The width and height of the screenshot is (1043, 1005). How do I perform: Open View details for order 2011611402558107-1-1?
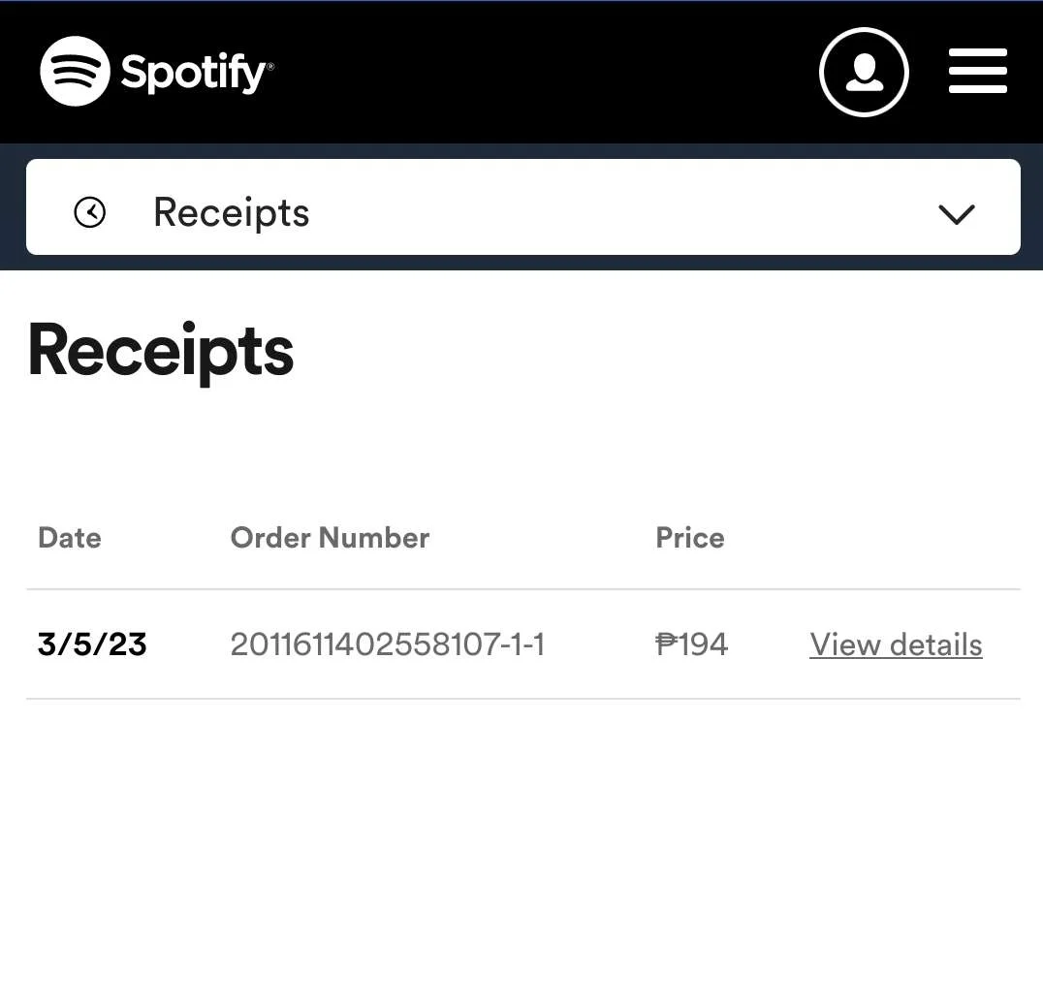[x=896, y=645]
